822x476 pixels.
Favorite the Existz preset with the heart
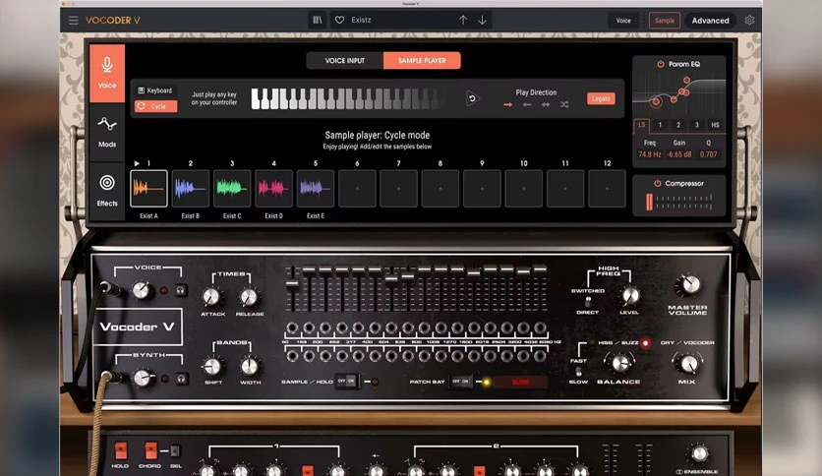tap(339, 20)
